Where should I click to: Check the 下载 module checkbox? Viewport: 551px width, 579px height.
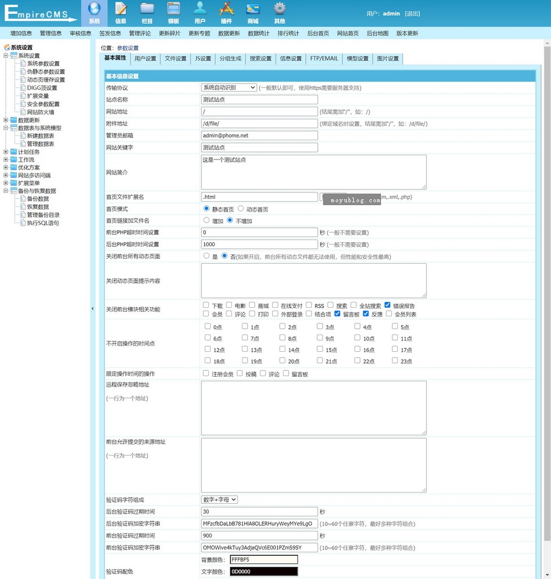click(206, 305)
